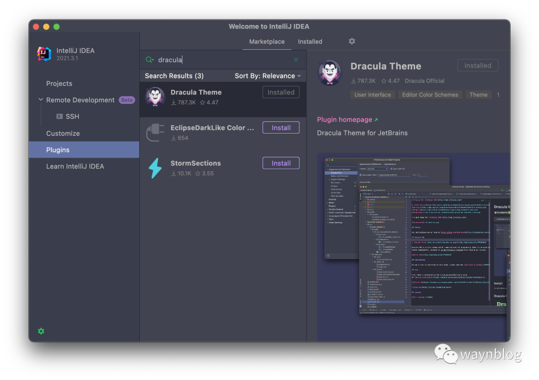Open the Sort By Relevance dropdown

point(268,76)
